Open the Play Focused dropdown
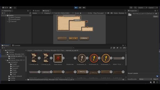This screenshot has height=90, width=160. (x=100, y=13)
